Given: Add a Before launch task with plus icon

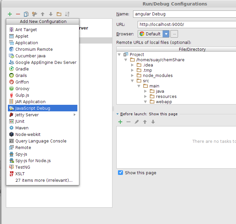Looking at the screenshot, I should 120,122.
